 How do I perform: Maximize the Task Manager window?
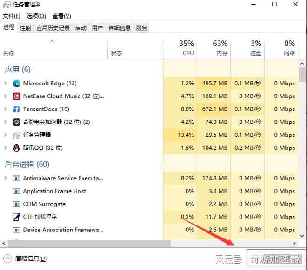(274, 4)
